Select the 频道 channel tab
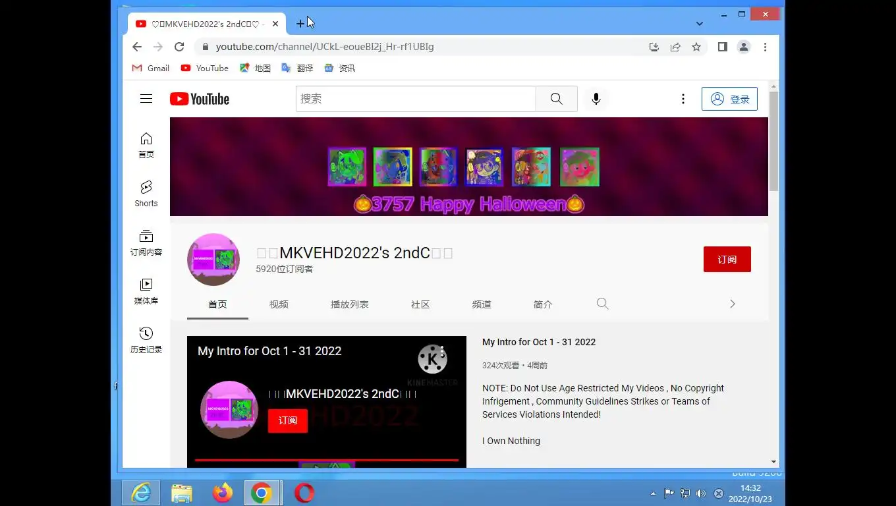Viewport: 896px width, 506px height. [x=482, y=304]
